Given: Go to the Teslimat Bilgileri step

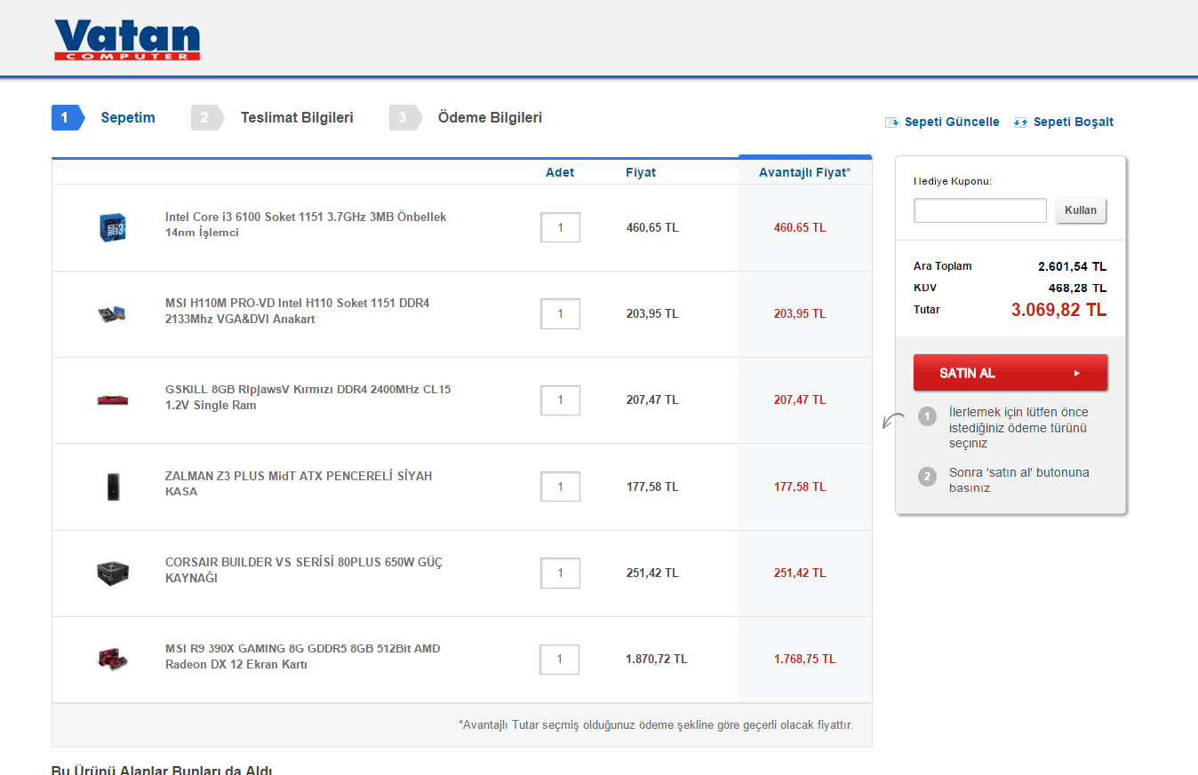Looking at the screenshot, I should (296, 117).
